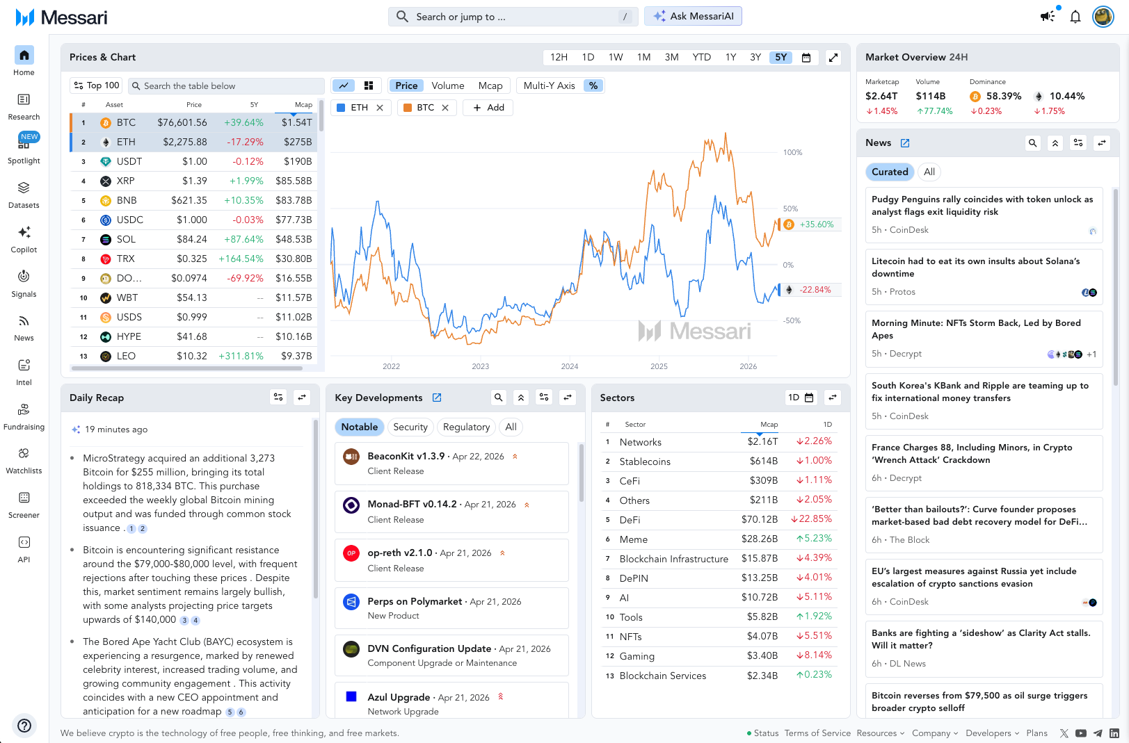
Task: Open the announcements megaphone icon
Action: click(1048, 17)
